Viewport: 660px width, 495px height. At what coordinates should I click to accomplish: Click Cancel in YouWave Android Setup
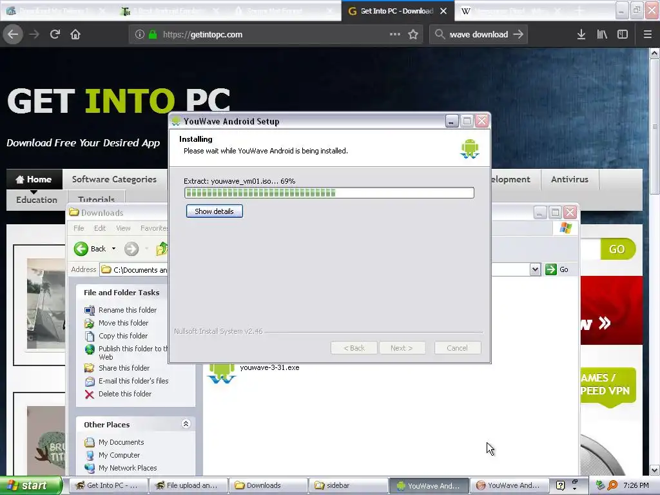[457, 348]
